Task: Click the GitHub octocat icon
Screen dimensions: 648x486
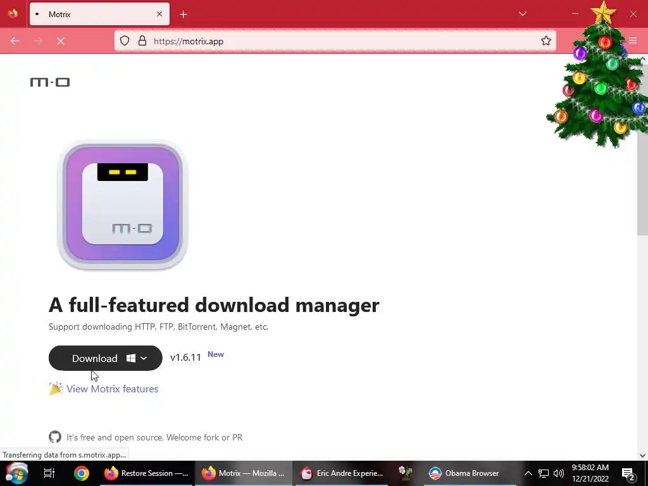Action: 55,437
